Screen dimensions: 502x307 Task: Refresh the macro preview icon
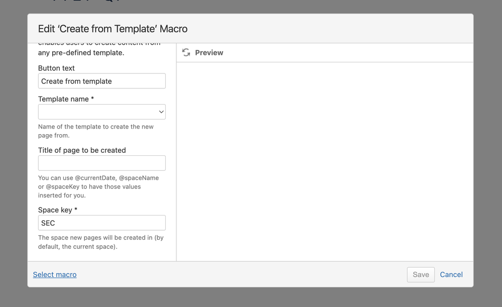[186, 52]
